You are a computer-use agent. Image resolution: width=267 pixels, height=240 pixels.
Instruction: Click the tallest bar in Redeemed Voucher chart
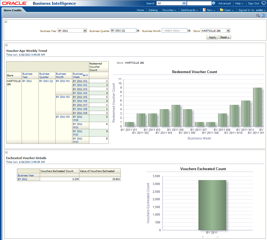(257, 107)
